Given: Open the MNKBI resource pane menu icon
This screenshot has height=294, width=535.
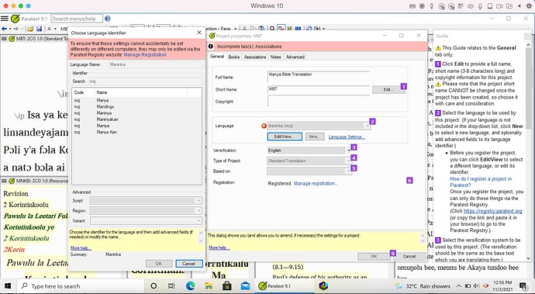Looking at the screenshot, I should click(4, 181).
